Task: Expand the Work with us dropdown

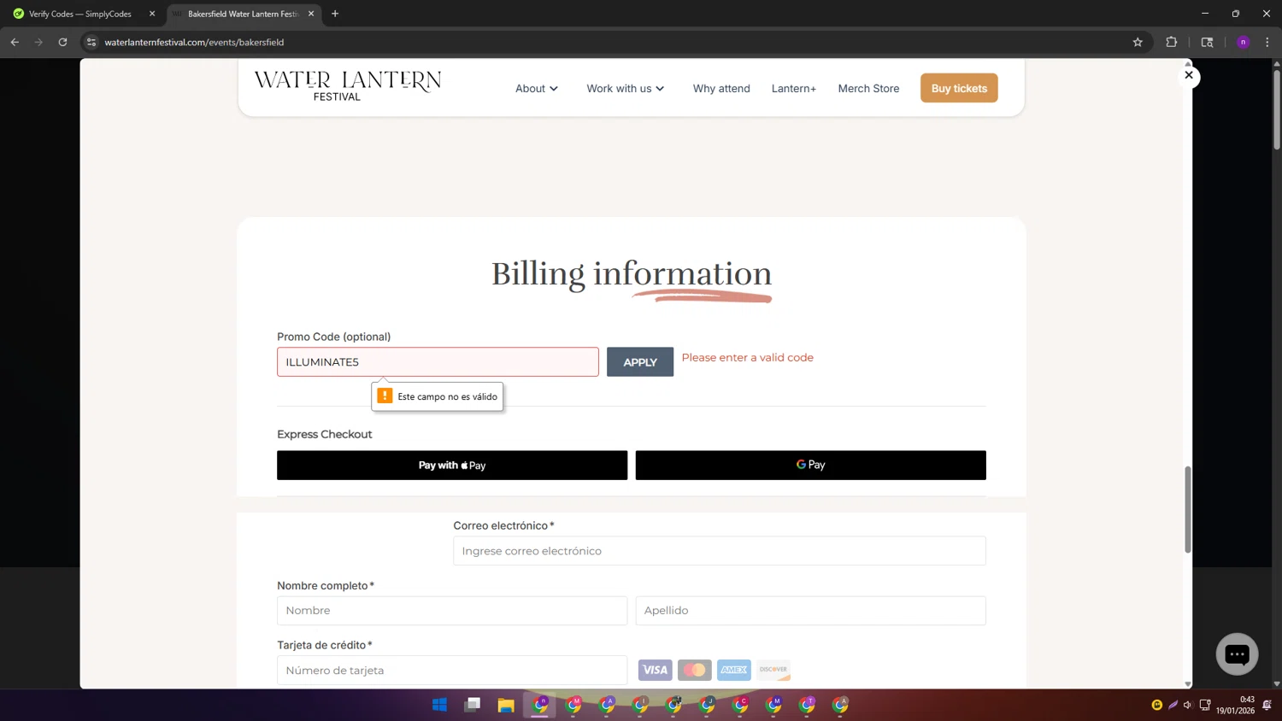Action: pos(626,88)
